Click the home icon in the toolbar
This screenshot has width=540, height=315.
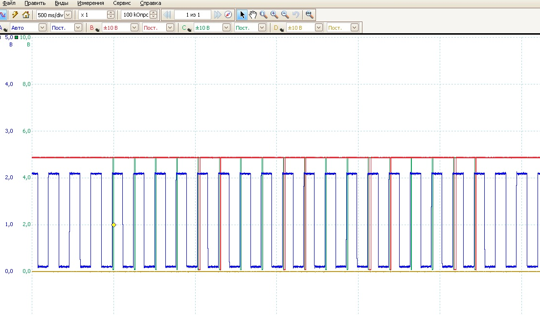(25, 15)
